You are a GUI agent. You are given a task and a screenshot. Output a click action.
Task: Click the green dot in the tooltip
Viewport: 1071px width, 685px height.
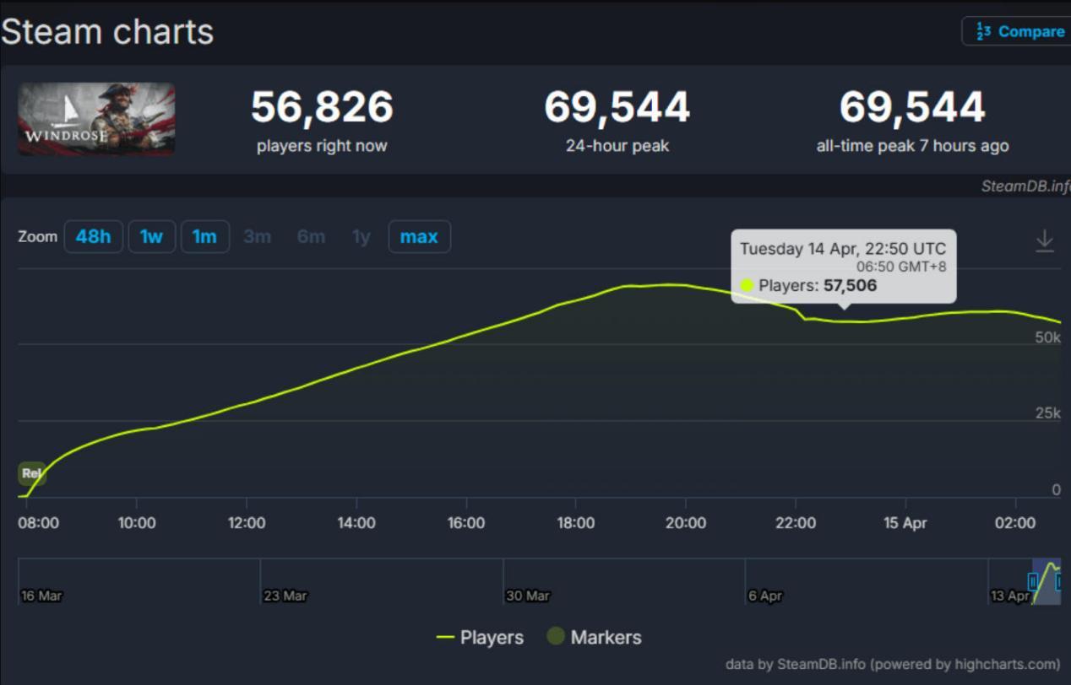click(747, 285)
